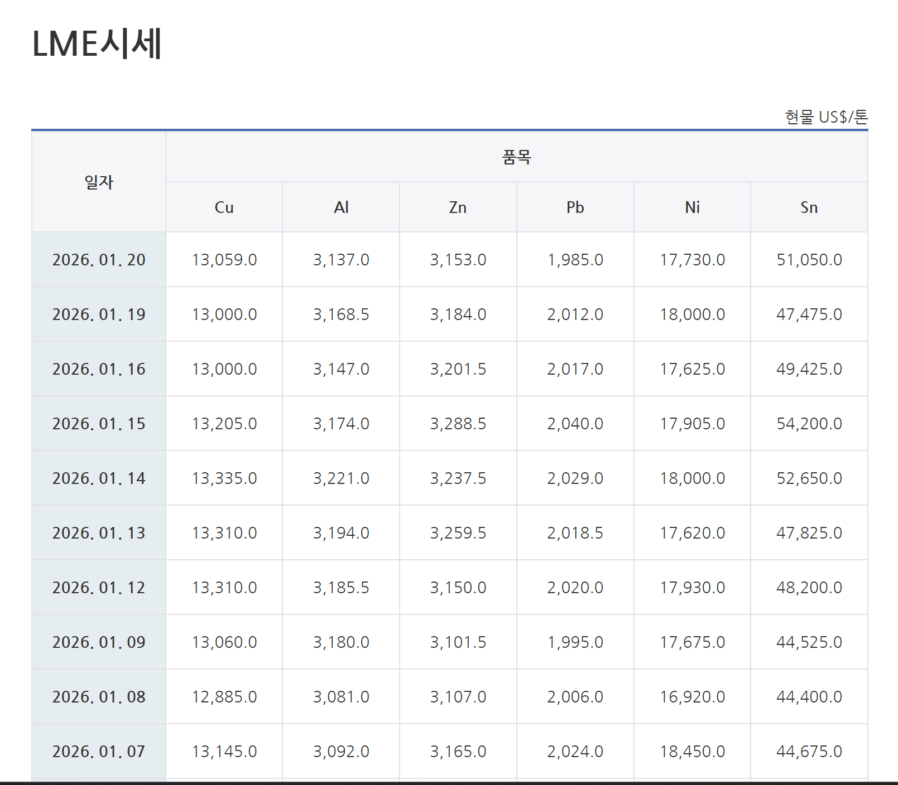Click the 현물 US$/톤 unit label

click(x=826, y=117)
